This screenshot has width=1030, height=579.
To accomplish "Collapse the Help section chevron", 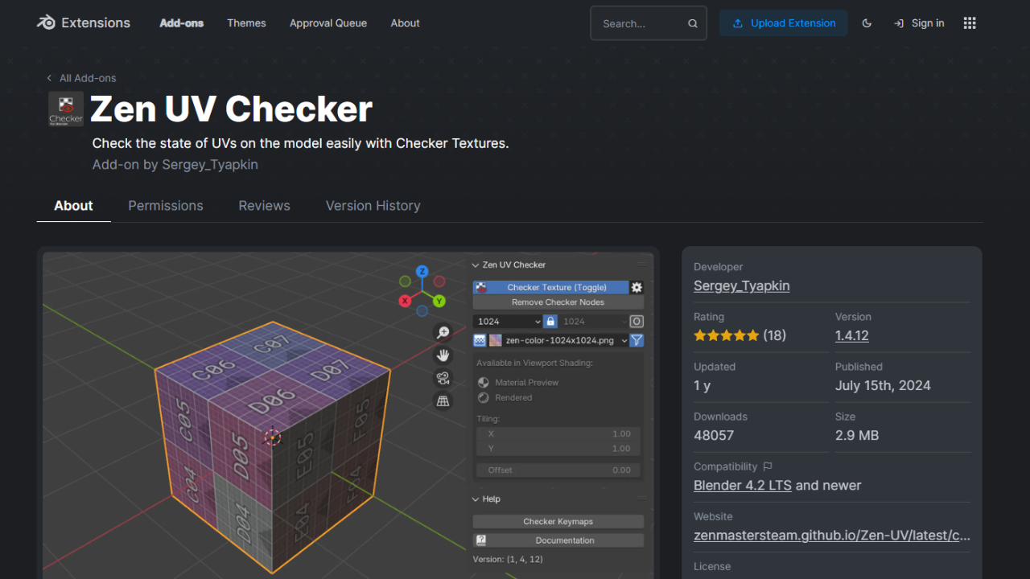I will point(476,499).
